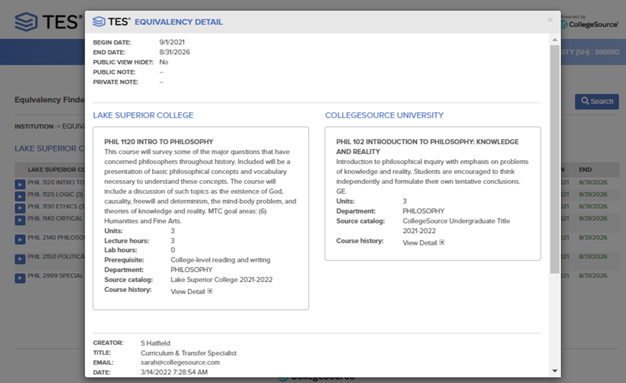Image resolution: width=626 pixels, height=383 pixels.
Task: Open the LAKE SUPERIOR COLLEGE heading link
Action: 143,115
